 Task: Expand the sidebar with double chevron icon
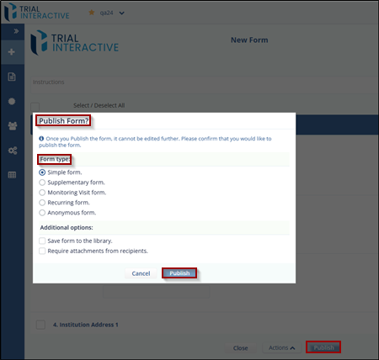[16, 31]
